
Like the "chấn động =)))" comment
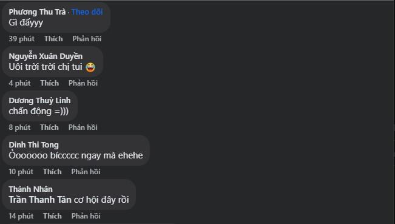[49, 127]
